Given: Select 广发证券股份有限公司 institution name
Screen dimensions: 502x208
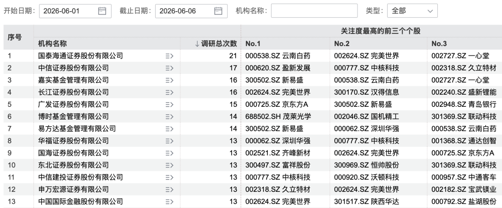Looking at the screenshot, I should click(x=73, y=104).
